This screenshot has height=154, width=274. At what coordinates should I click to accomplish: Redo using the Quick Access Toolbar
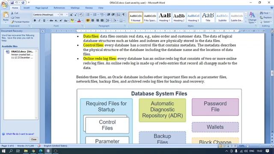pyautogui.click(x=23, y=3)
